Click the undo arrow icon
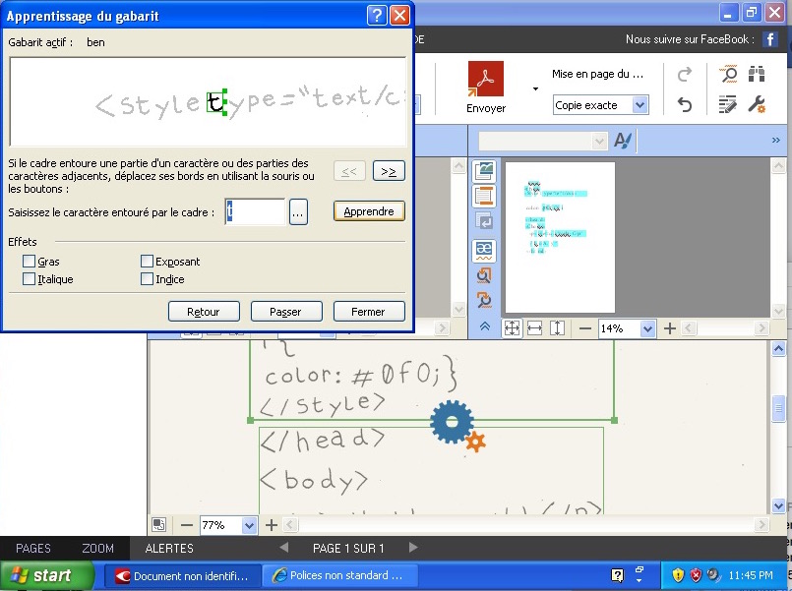792x591 pixels. coord(685,104)
